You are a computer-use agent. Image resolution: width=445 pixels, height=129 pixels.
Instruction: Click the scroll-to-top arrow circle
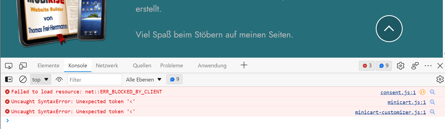(x=389, y=29)
